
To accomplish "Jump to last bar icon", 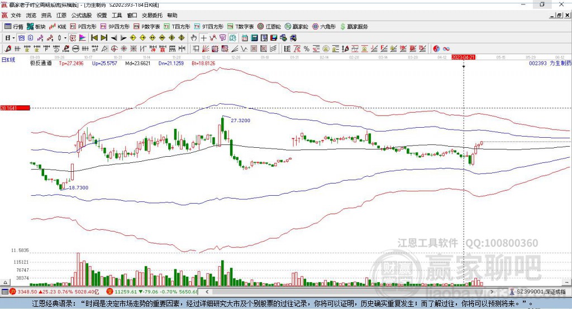I will pyautogui.click(x=104, y=38).
